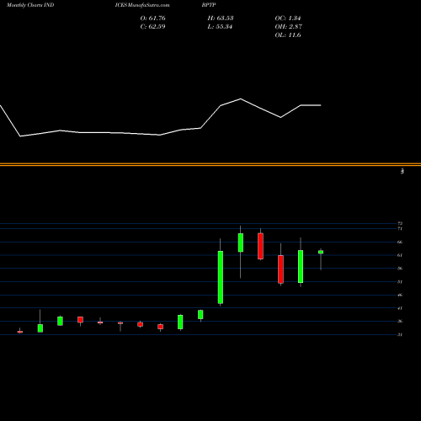Screen dimensions: 421x421
Task: Select the close price value C: 62.59
Action: (152, 26)
